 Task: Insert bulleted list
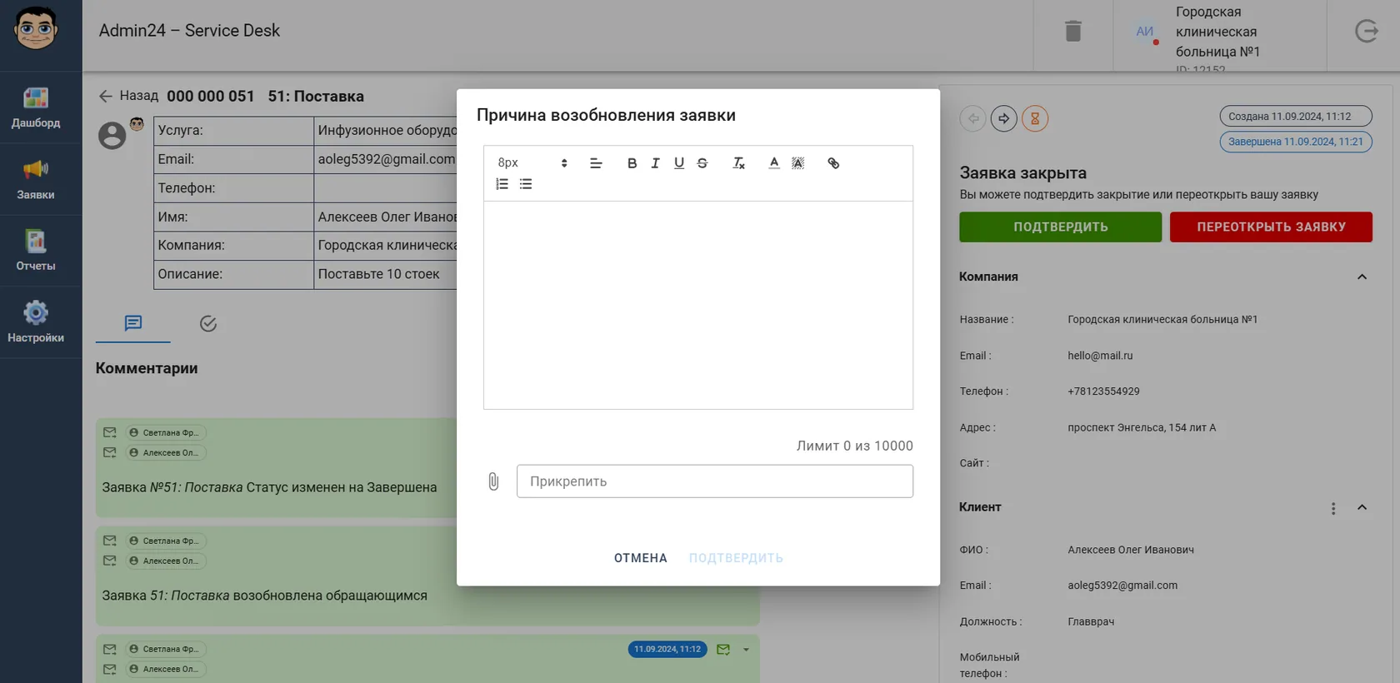click(526, 184)
